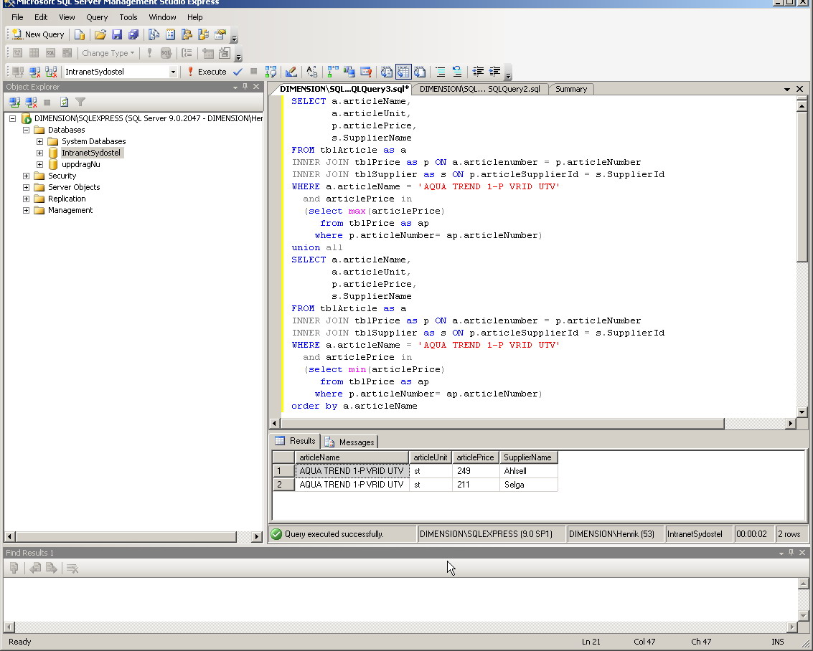
Task: Expand the IntranetSydostel database node
Action: coord(39,153)
